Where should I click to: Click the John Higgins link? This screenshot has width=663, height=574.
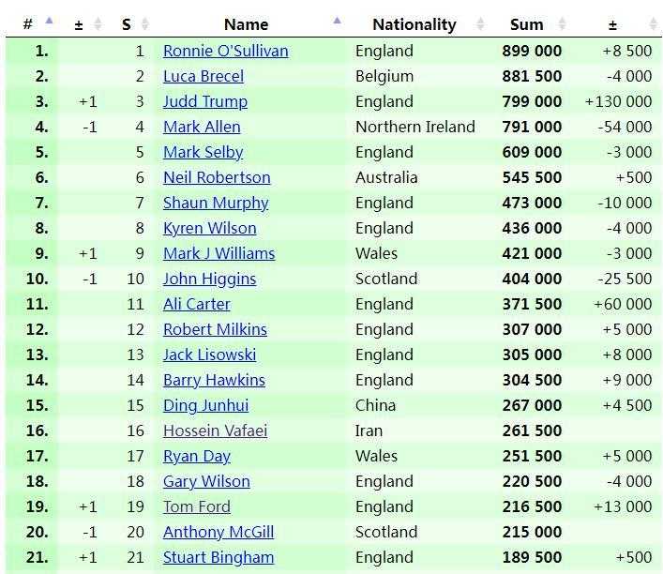point(209,279)
